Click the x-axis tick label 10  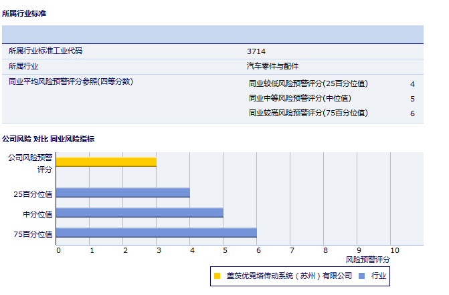(395, 250)
